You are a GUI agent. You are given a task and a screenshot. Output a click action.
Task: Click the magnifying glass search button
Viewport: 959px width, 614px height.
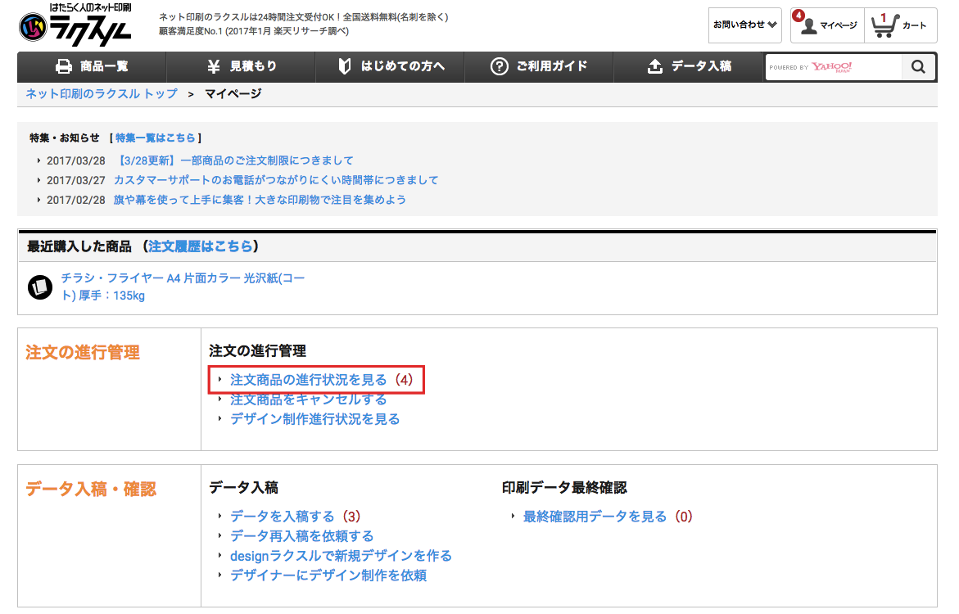(918, 67)
